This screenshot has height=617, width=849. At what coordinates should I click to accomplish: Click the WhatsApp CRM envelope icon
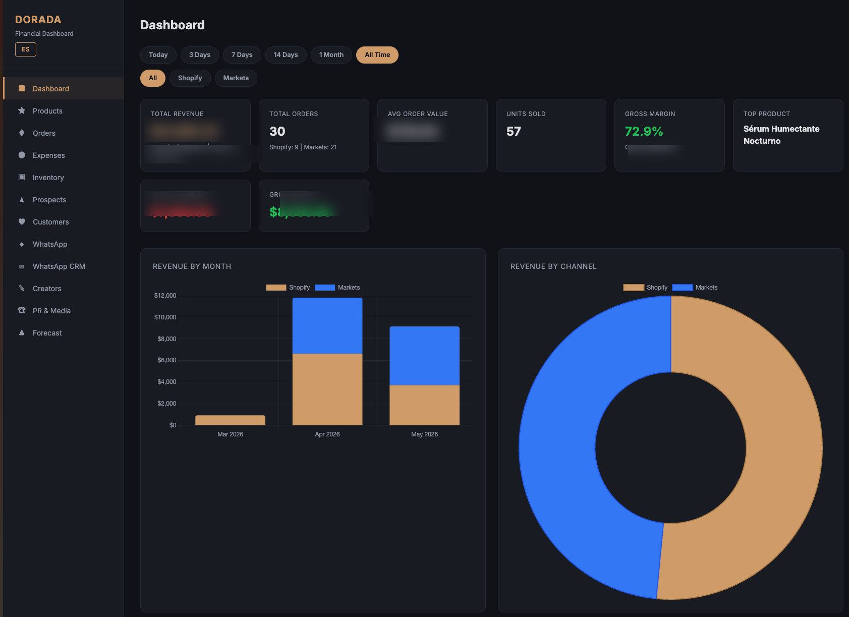(x=22, y=266)
